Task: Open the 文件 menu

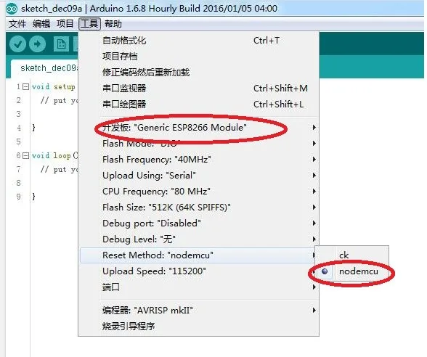Action: coord(17,24)
